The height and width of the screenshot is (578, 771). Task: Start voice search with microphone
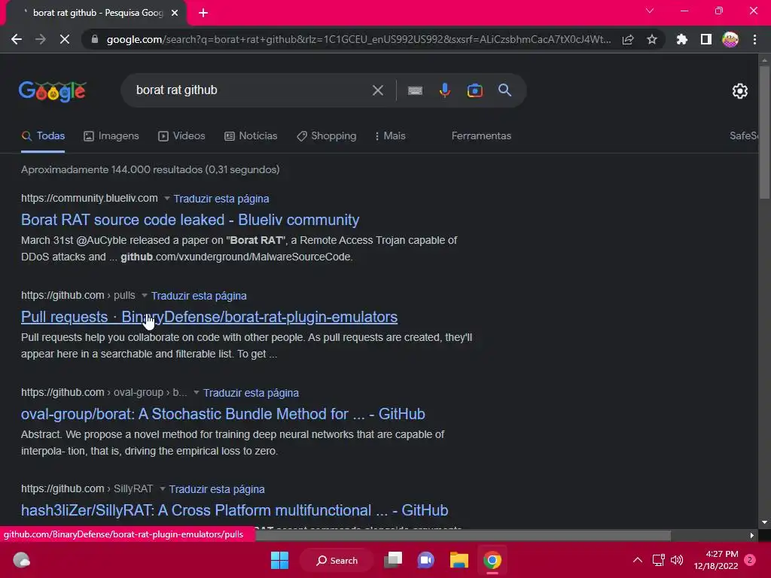coord(445,90)
